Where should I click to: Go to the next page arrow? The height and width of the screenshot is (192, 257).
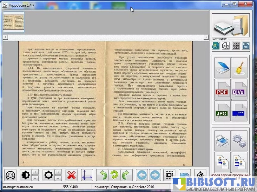point(155,175)
